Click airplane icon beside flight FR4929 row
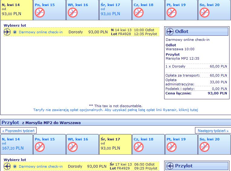The width and height of the screenshot is (231, 171). 7,166
